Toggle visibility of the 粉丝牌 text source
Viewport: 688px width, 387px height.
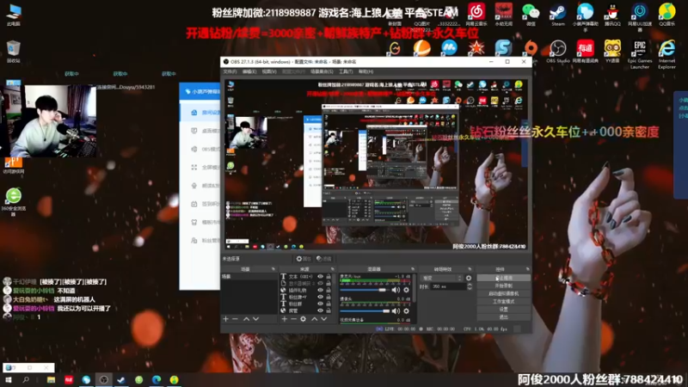[x=320, y=297]
